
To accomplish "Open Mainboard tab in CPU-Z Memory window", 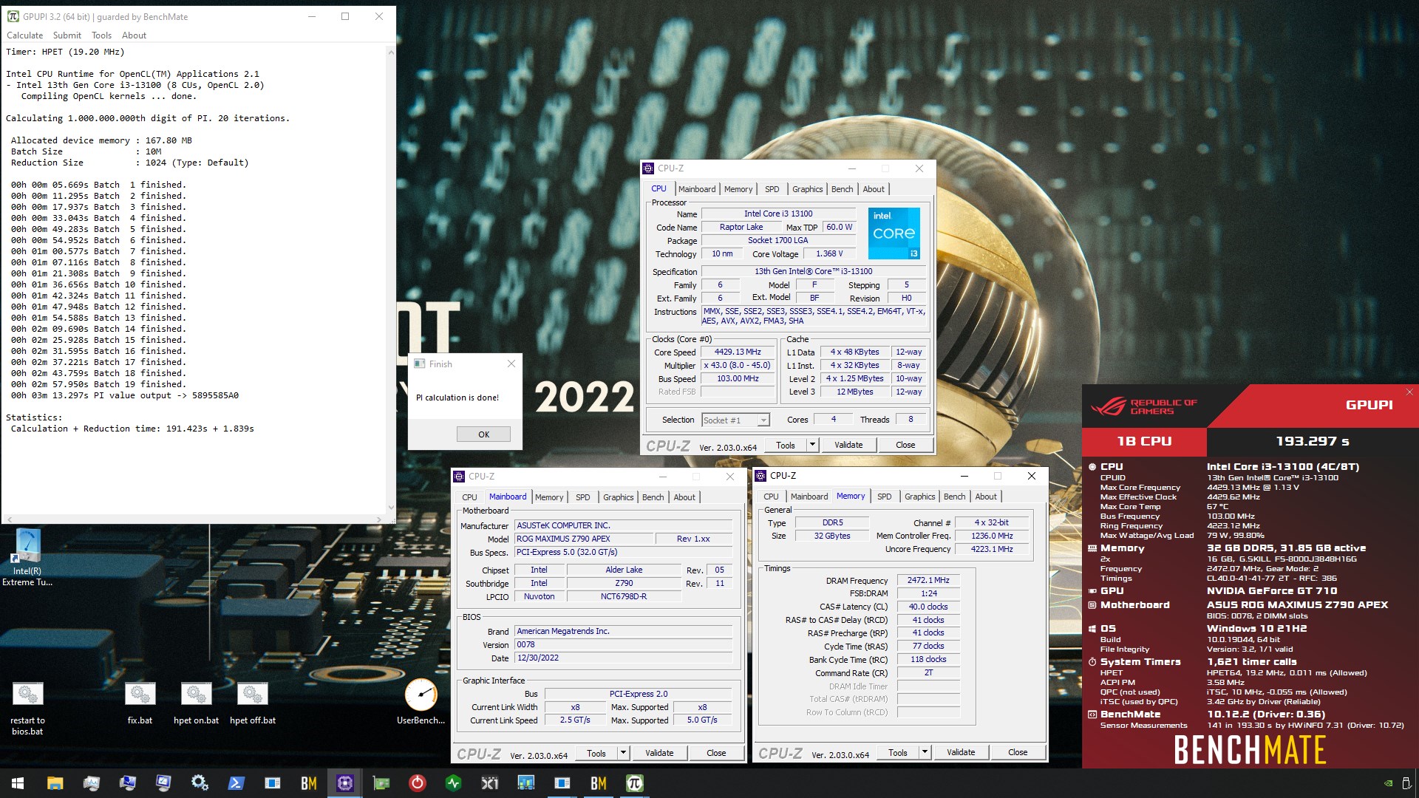I will coord(809,497).
